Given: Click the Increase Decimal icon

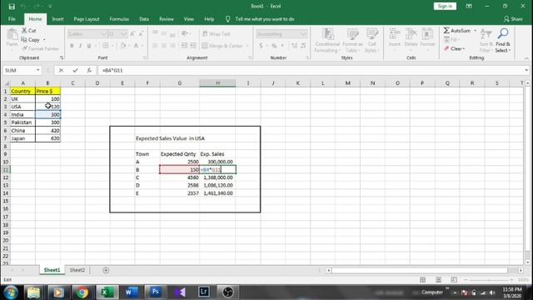Looking at the screenshot, I should coord(294,46).
